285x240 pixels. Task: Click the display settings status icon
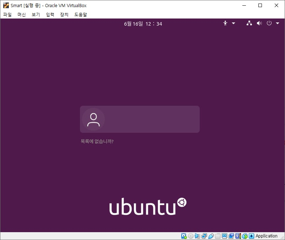225,236
